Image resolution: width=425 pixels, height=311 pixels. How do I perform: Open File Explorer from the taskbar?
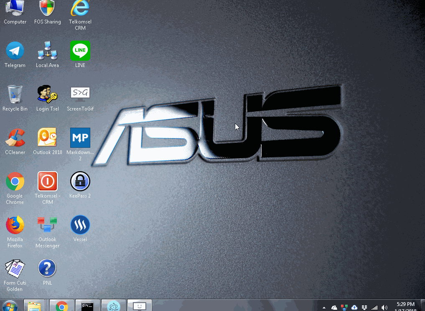(34, 306)
